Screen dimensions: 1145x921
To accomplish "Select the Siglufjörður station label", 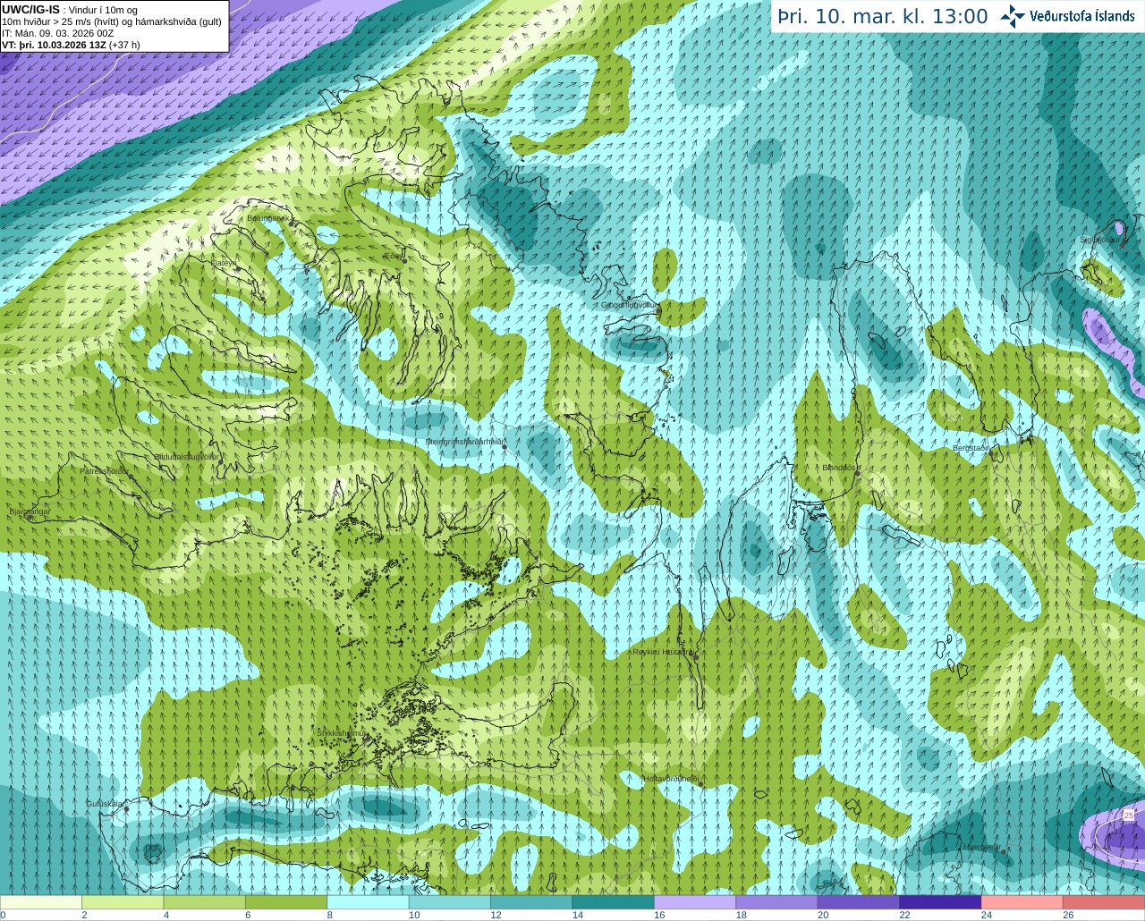I will click(1099, 240).
